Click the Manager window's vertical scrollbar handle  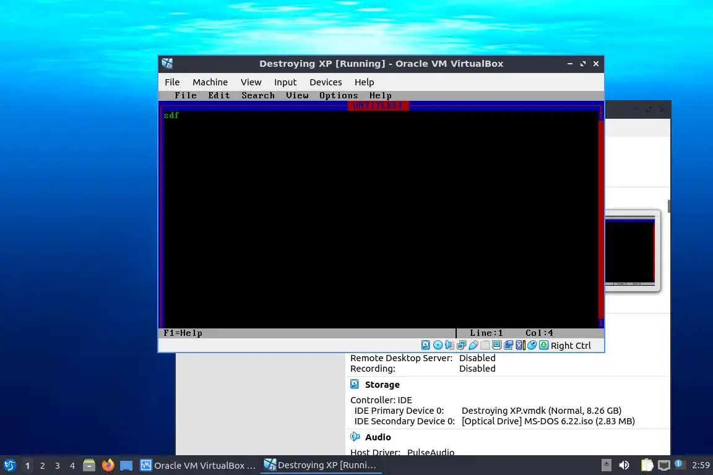pyautogui.click(x=669, y=205)
